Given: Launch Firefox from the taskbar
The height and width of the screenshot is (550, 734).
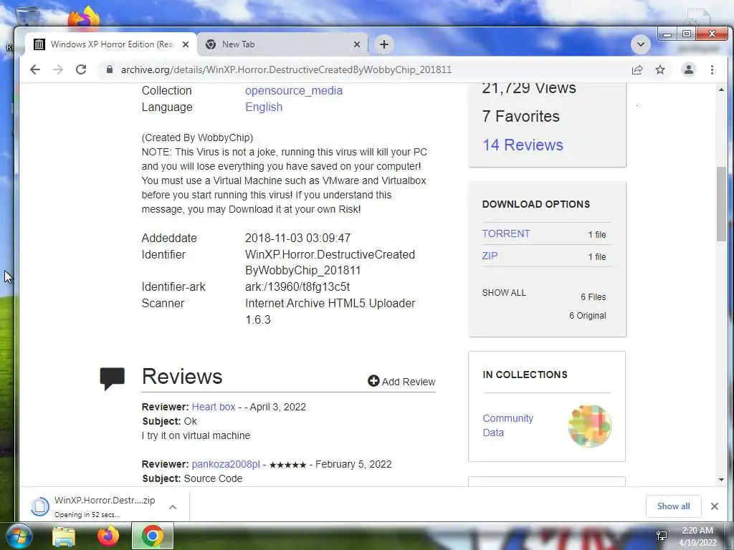Looking at the screenshot, I should 108,536.
